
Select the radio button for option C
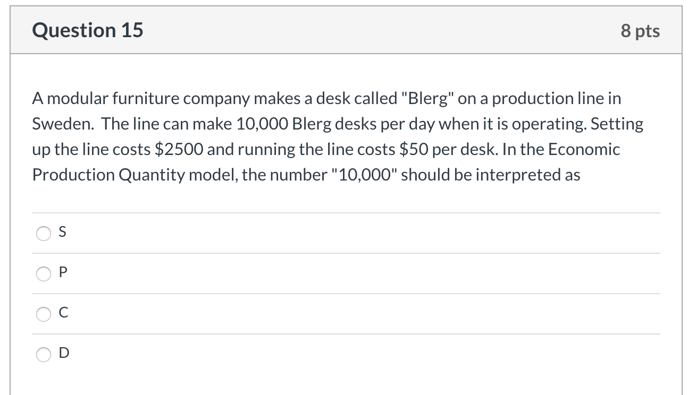[44, 314]
